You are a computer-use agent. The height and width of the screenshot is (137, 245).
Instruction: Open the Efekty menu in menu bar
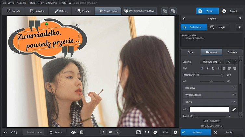tap(40, 3)
